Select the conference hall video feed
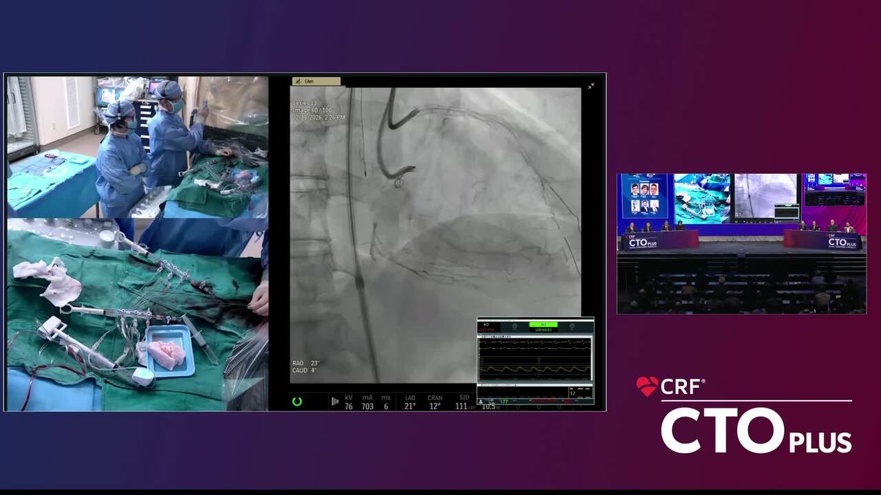Viewport: 881px width, 495px height. tap(741, 243)
